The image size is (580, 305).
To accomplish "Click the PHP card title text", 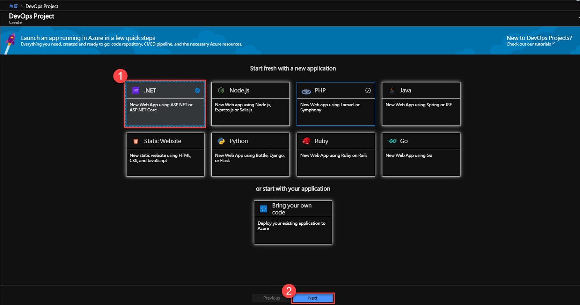I will 320,90.
